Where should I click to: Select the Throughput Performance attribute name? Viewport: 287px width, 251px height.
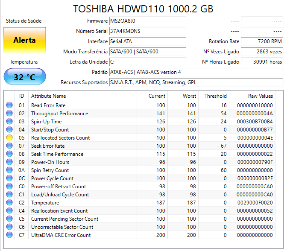coord(60,114)
